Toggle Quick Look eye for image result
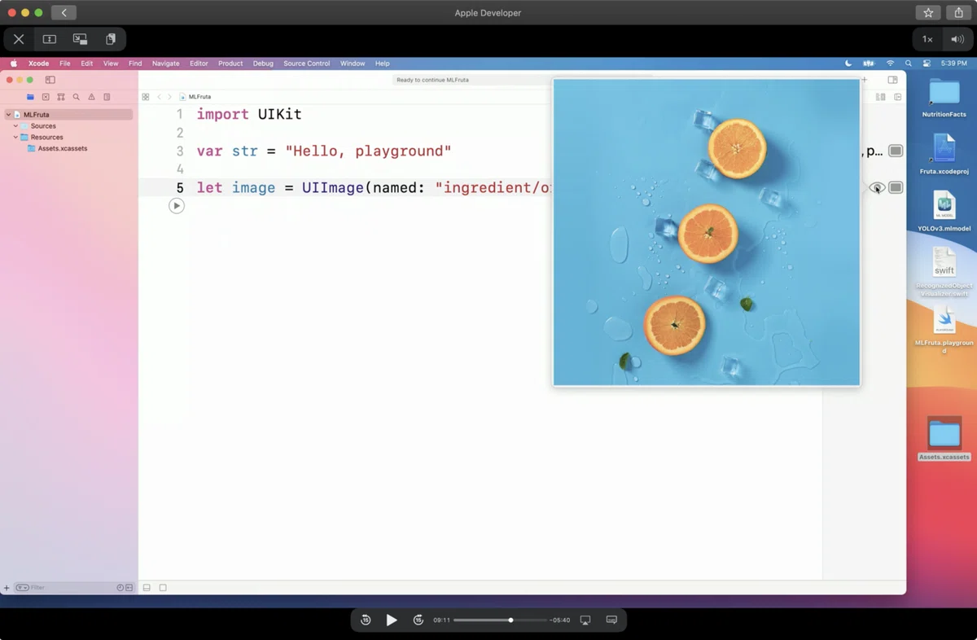The width and height of the screenshot is (977, 640). (x=876, y=187)
